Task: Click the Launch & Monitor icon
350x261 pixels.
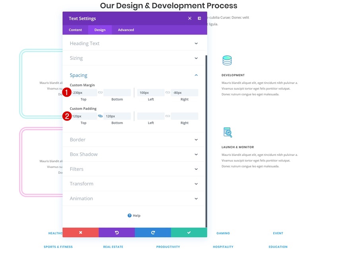Action: pyautogui.click(x=227, y=132)
